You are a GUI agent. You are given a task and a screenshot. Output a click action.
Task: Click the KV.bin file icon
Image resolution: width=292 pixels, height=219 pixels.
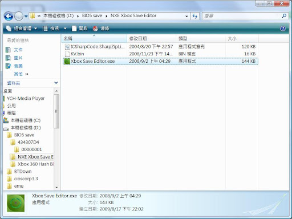pyautogui.click(x=67, y=54)
